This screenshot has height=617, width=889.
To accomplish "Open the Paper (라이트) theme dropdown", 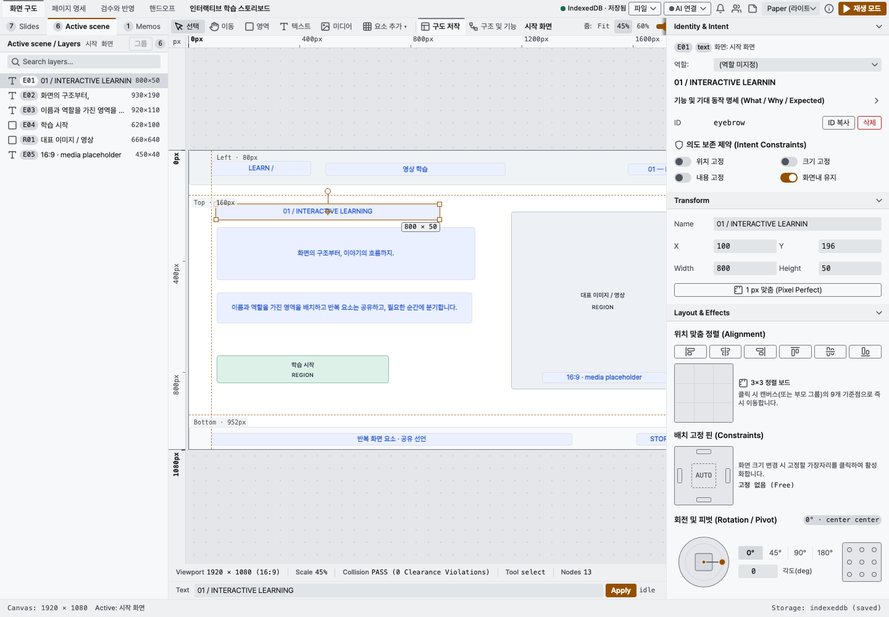I will click(791, 9).
